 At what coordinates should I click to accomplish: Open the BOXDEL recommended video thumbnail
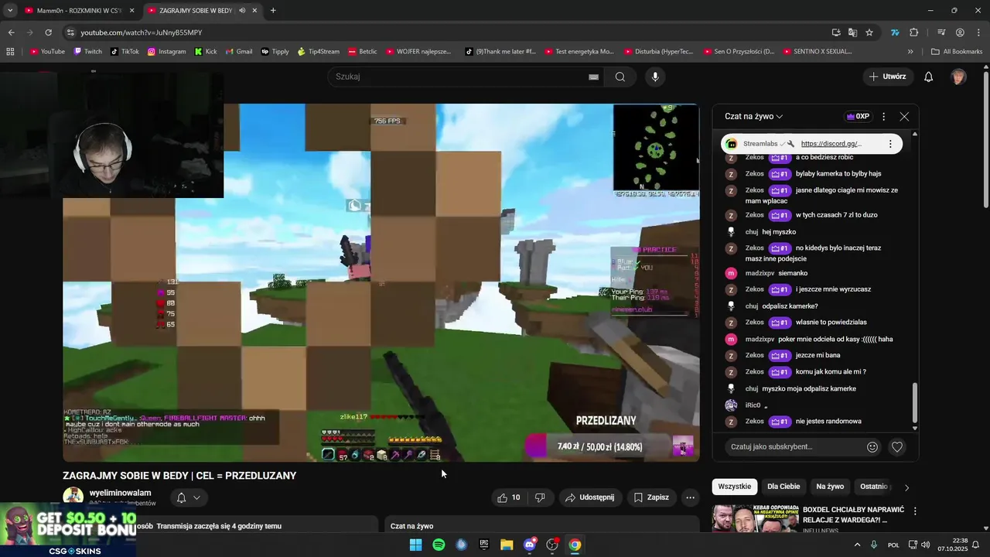click(x=755, y=518)
